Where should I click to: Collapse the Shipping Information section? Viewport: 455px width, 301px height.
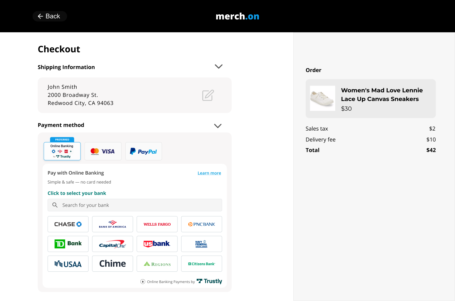(219, 66)
